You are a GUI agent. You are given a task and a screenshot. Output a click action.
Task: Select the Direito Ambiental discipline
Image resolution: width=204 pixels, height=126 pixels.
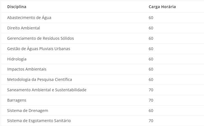(24, 28)
